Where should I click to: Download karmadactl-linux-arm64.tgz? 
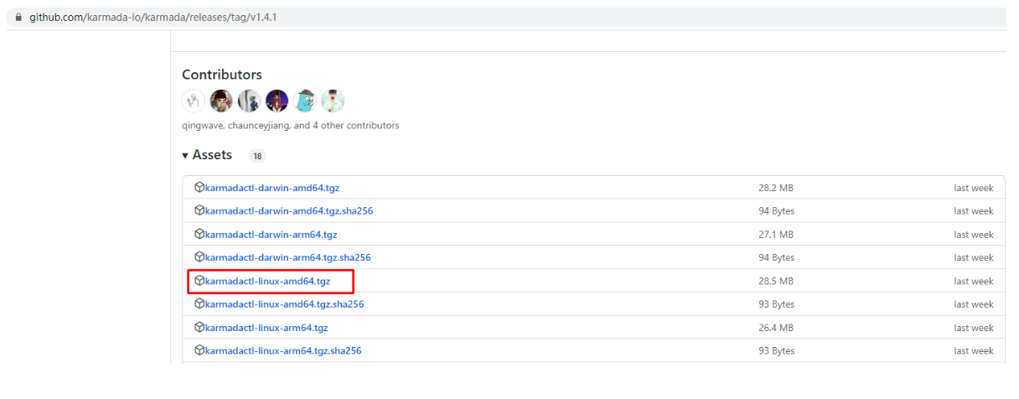tap(266, 328)
